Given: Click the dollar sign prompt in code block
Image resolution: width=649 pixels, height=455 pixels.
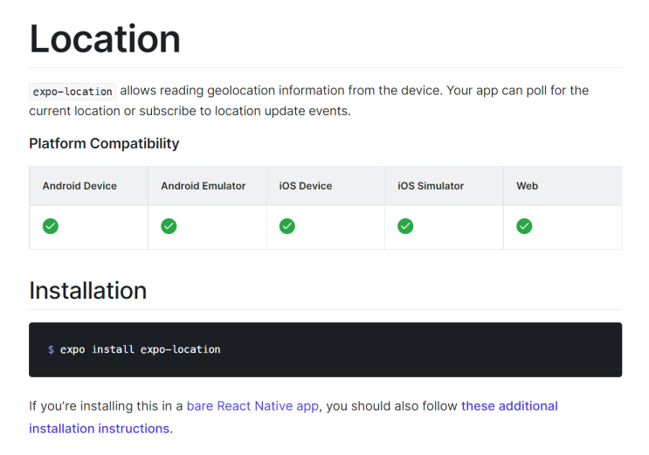Looking at the screenshot, I should (x=51, y=349).
